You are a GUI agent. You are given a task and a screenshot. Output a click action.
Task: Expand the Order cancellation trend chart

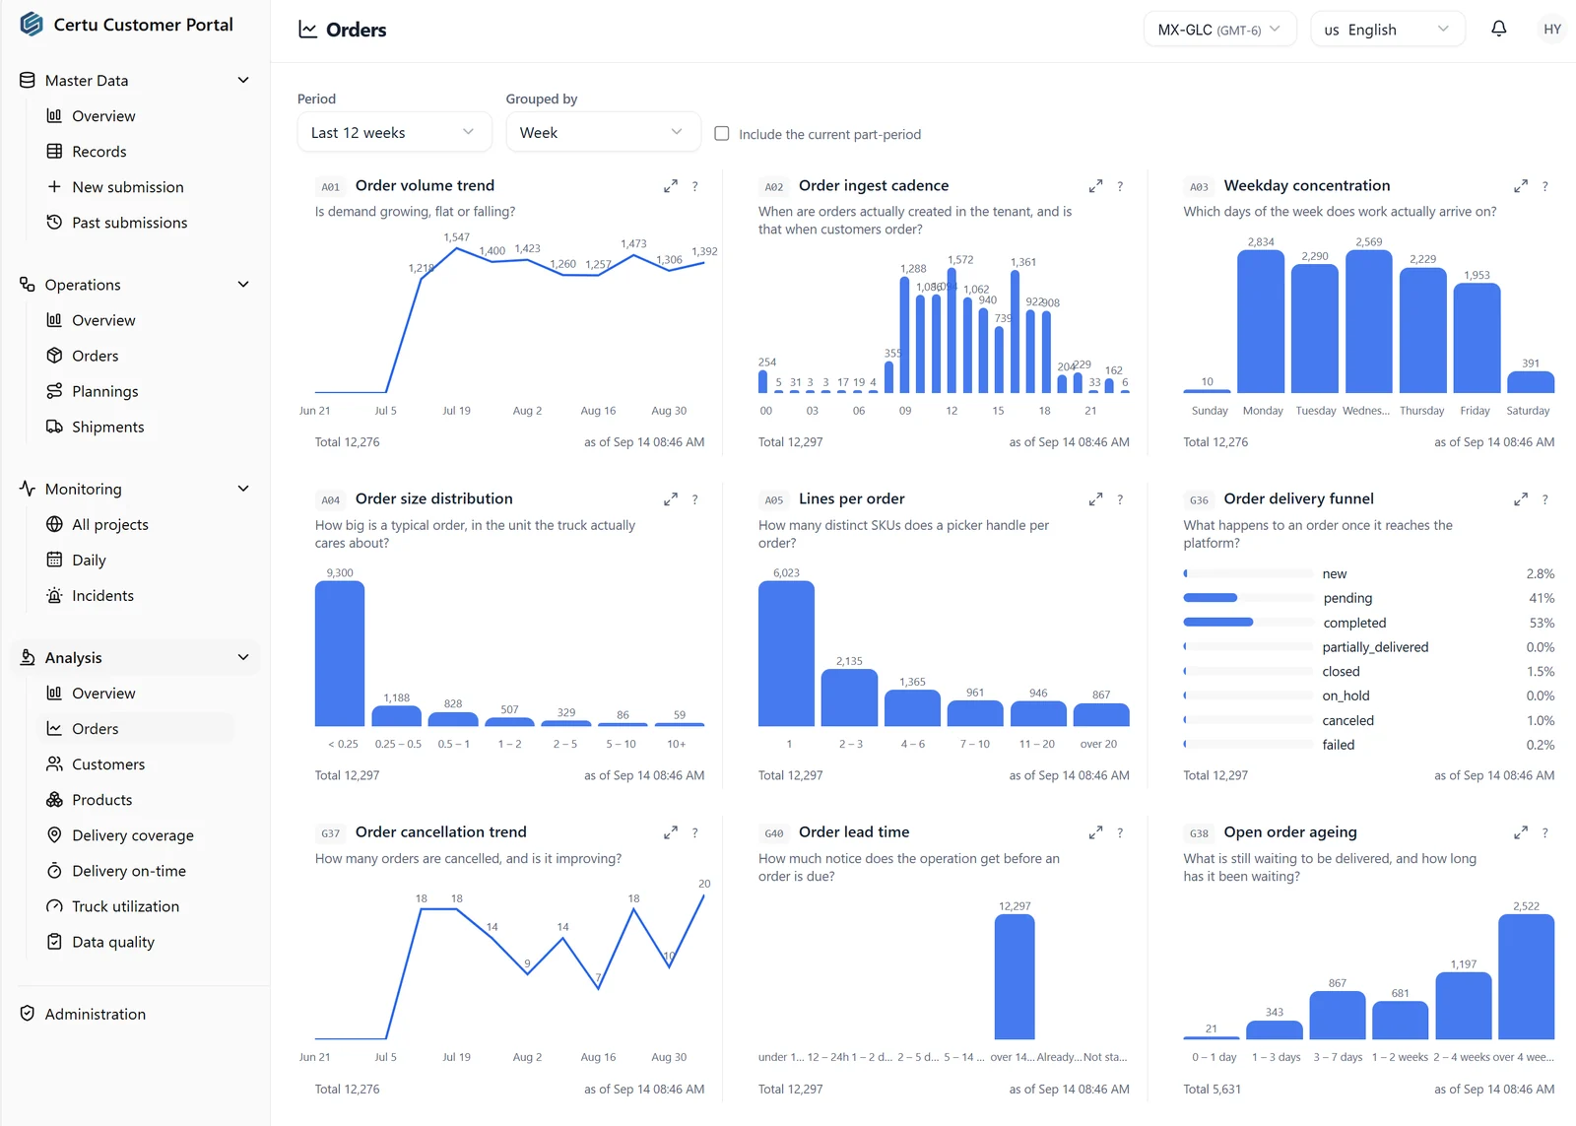point(671,832)
